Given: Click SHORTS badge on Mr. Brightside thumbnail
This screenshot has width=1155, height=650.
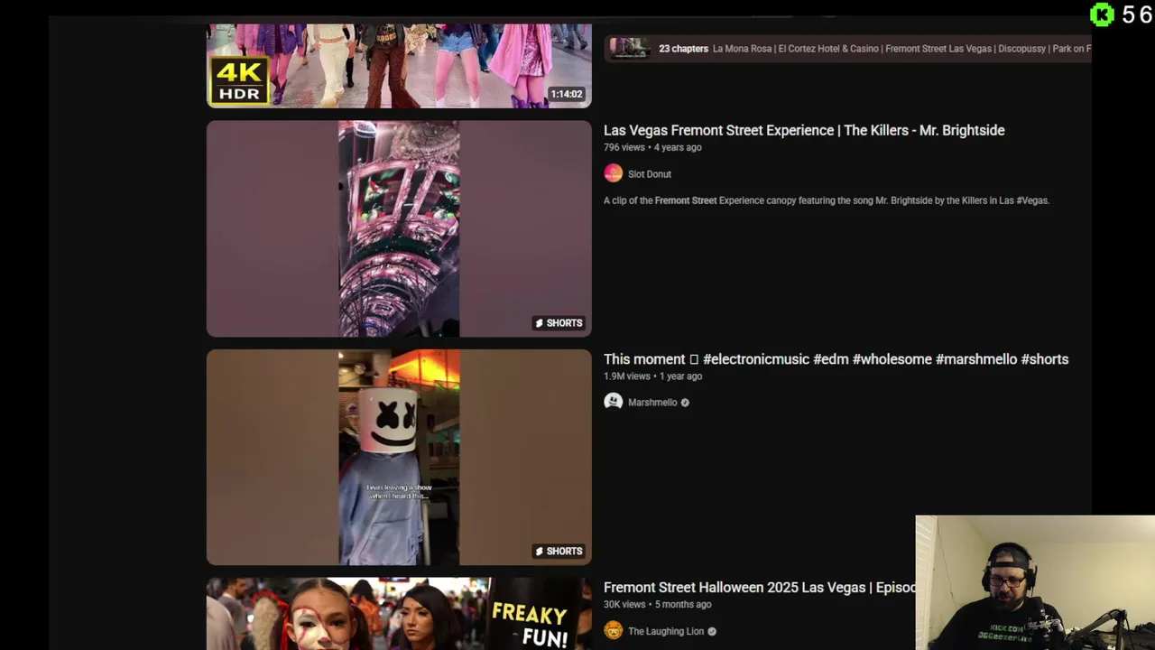Looking at the screenshot, I should pos(559,322).
